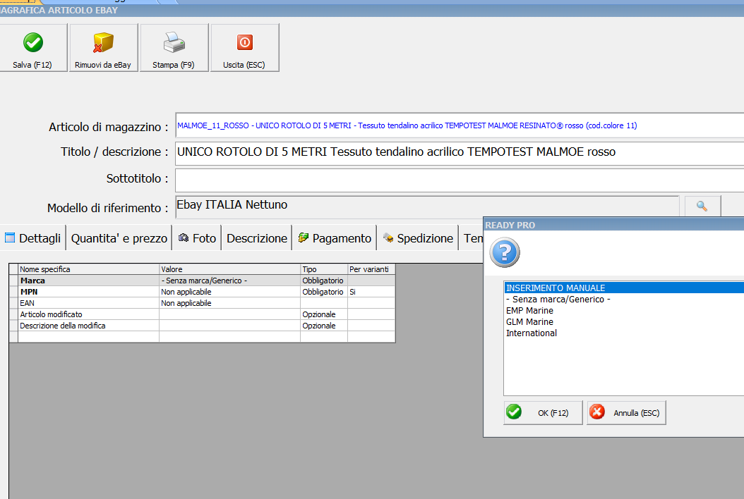Open the Pagamento tab
This screenshot has width=744, height=499.
click(x=335, y=238)
